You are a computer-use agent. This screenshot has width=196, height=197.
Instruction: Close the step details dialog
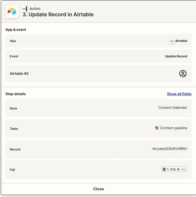click(x=98, y=189)
